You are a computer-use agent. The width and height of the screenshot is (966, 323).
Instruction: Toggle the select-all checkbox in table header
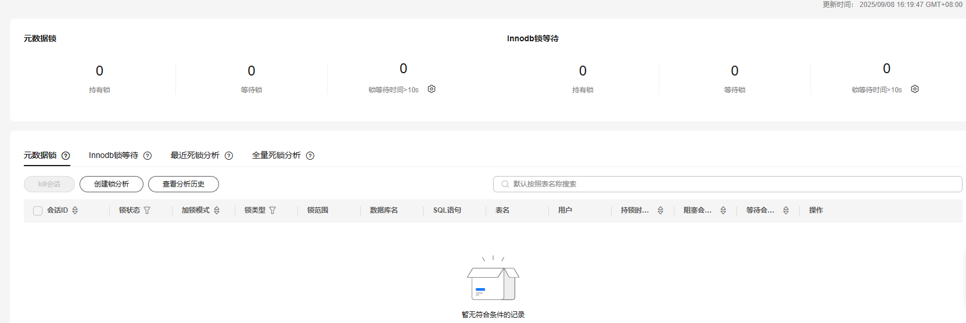(x=38, y=211)
